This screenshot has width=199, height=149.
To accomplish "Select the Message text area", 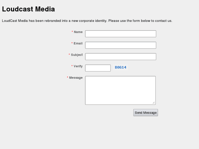I will point(120,90).
